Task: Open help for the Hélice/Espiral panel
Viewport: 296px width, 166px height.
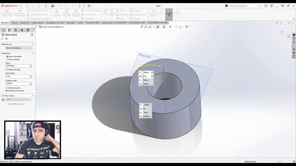Action: (32, 35)
